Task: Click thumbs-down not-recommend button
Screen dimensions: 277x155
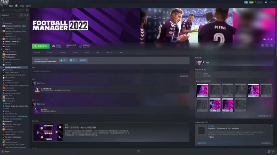Action: [73, 60]
